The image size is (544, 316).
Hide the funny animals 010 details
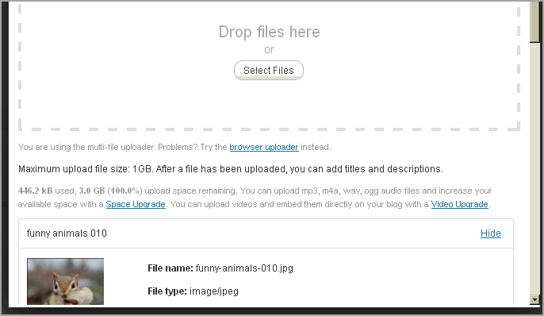(x=491, y=233)
